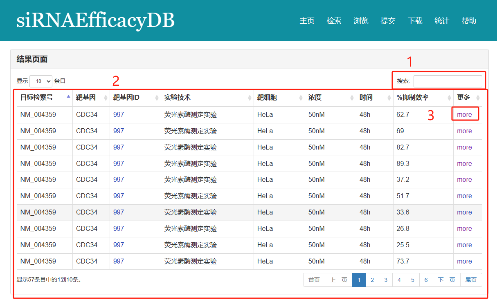Open 检索 navigation item
The width and height of the screenshot is (497, 306).
point(334,21)
